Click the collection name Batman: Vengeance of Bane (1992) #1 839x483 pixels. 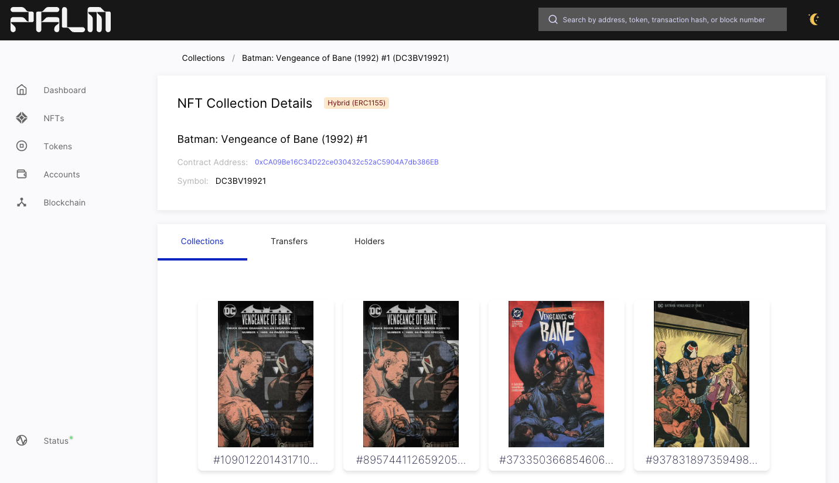(x=272, y=139)
